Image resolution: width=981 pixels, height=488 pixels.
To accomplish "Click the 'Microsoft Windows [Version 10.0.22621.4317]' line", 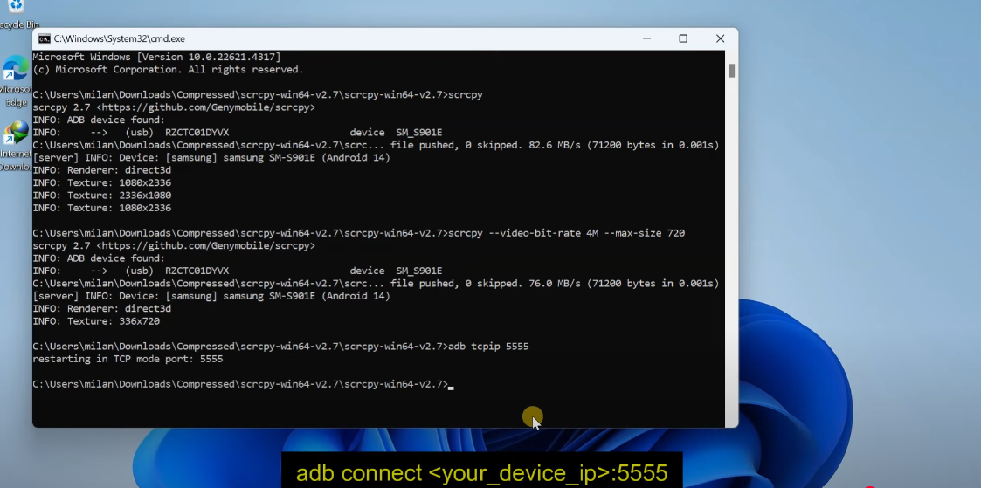I will point(156,57).
